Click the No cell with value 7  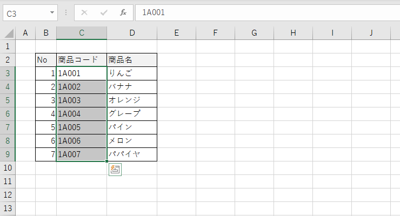tap(46, 154)
